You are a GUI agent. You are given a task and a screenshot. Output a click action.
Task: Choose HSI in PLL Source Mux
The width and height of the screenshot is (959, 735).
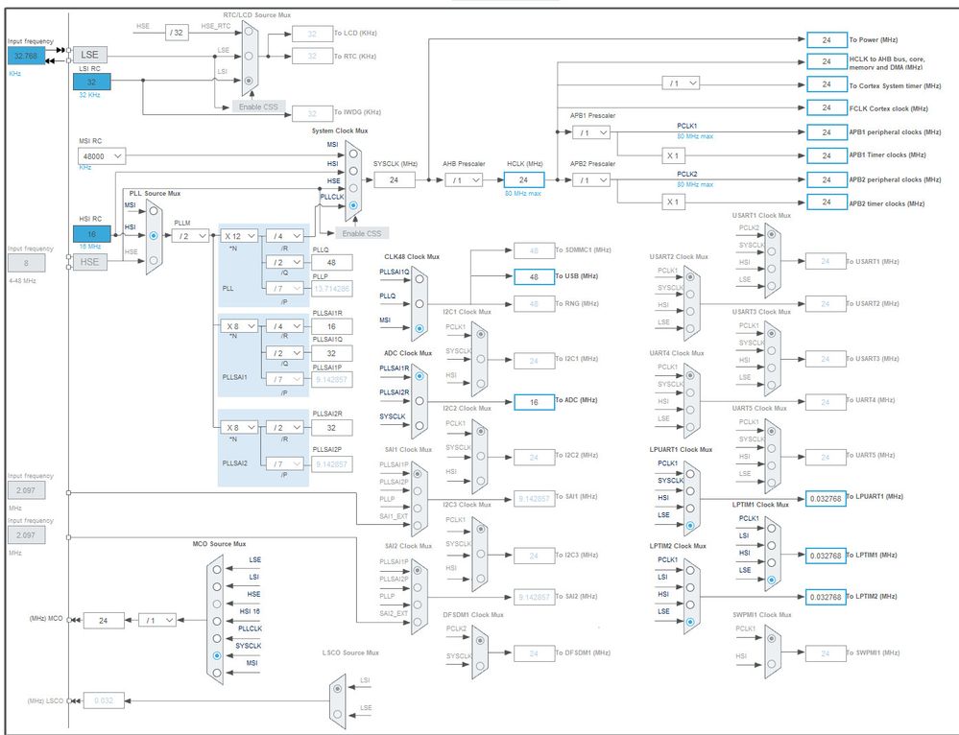(154, 235)
